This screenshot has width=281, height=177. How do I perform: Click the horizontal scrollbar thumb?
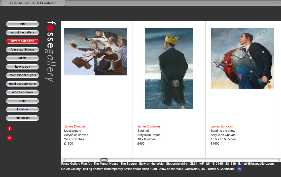104,160
